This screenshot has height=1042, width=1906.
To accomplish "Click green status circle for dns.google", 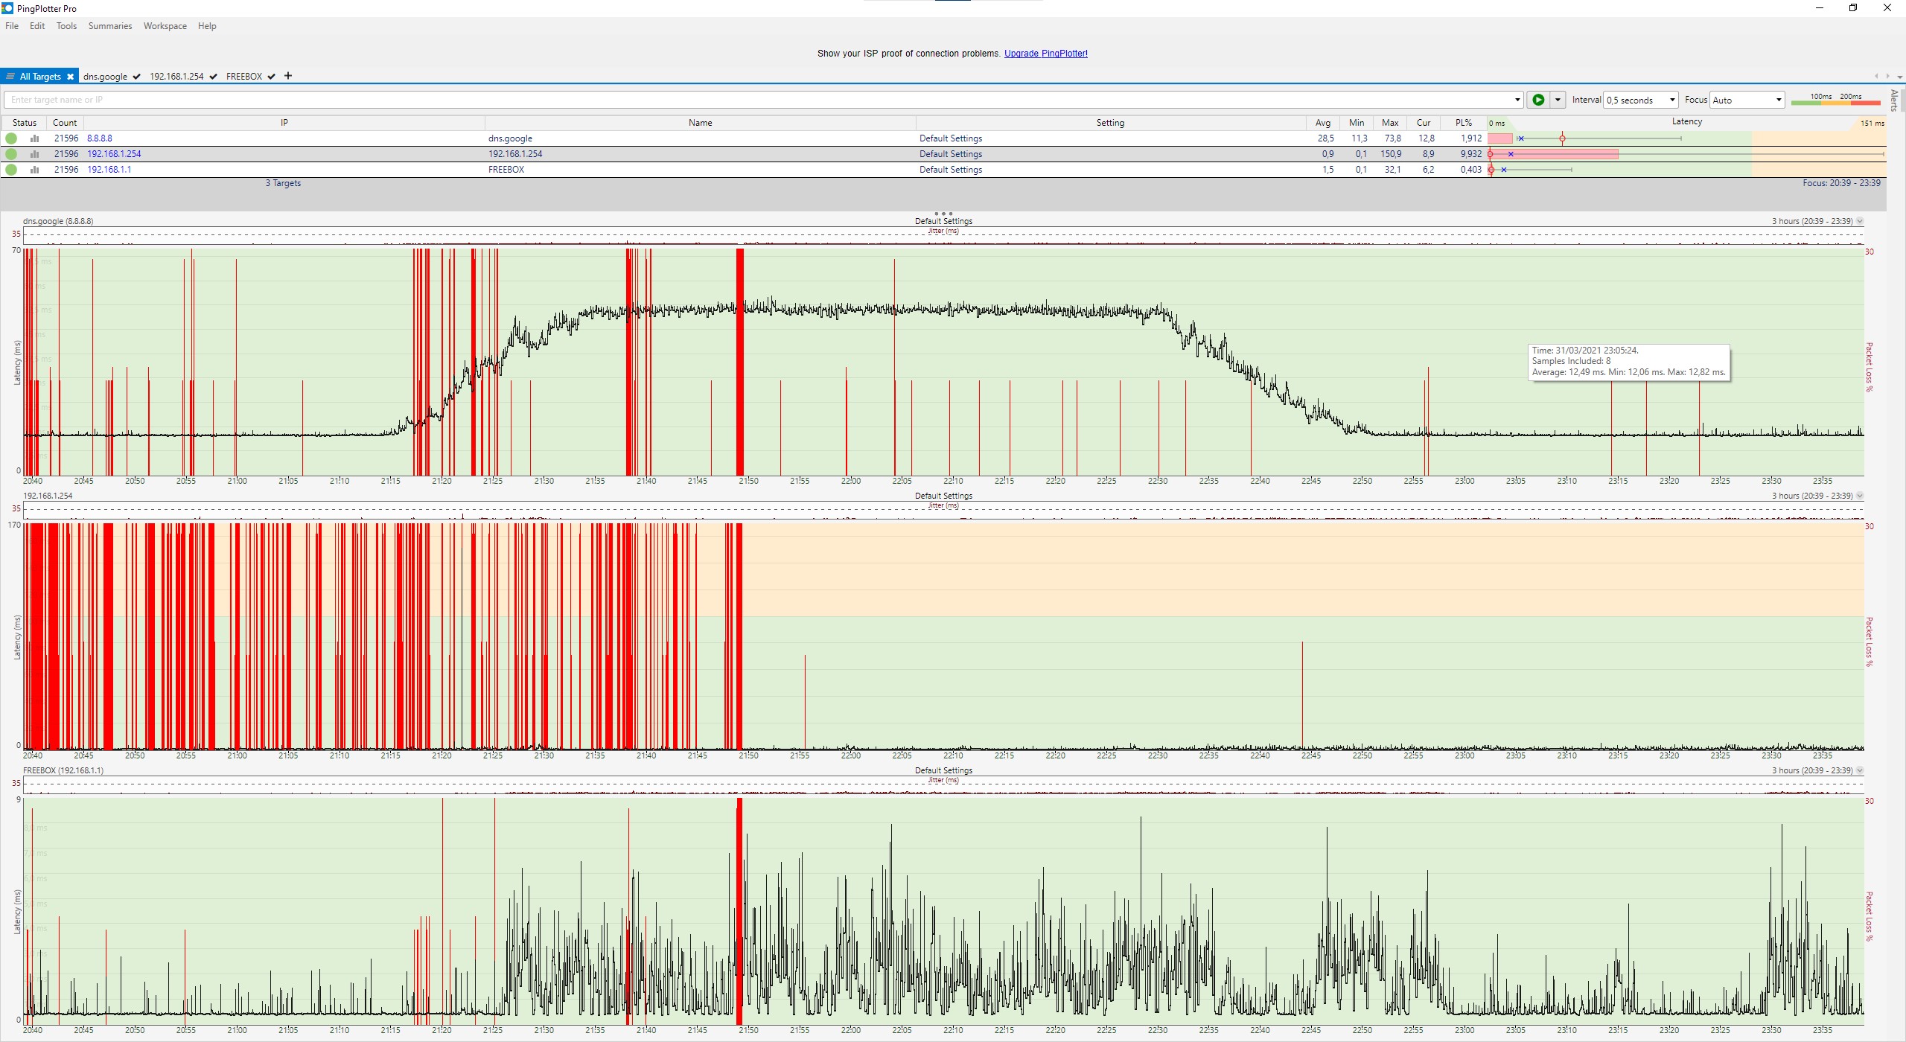I will [x=11, y=138].
